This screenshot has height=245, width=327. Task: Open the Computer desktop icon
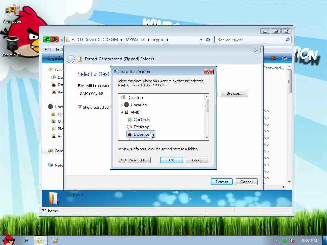(12, 14)
